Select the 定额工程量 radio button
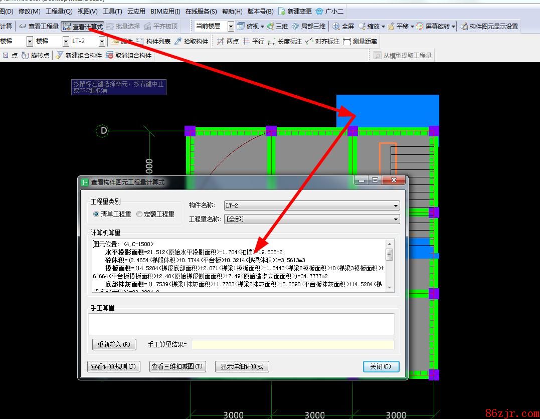This screenshot has width=540, height=419. 139,214
